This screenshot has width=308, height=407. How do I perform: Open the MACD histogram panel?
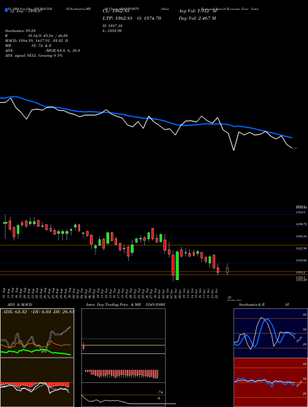tap(37, 382)
